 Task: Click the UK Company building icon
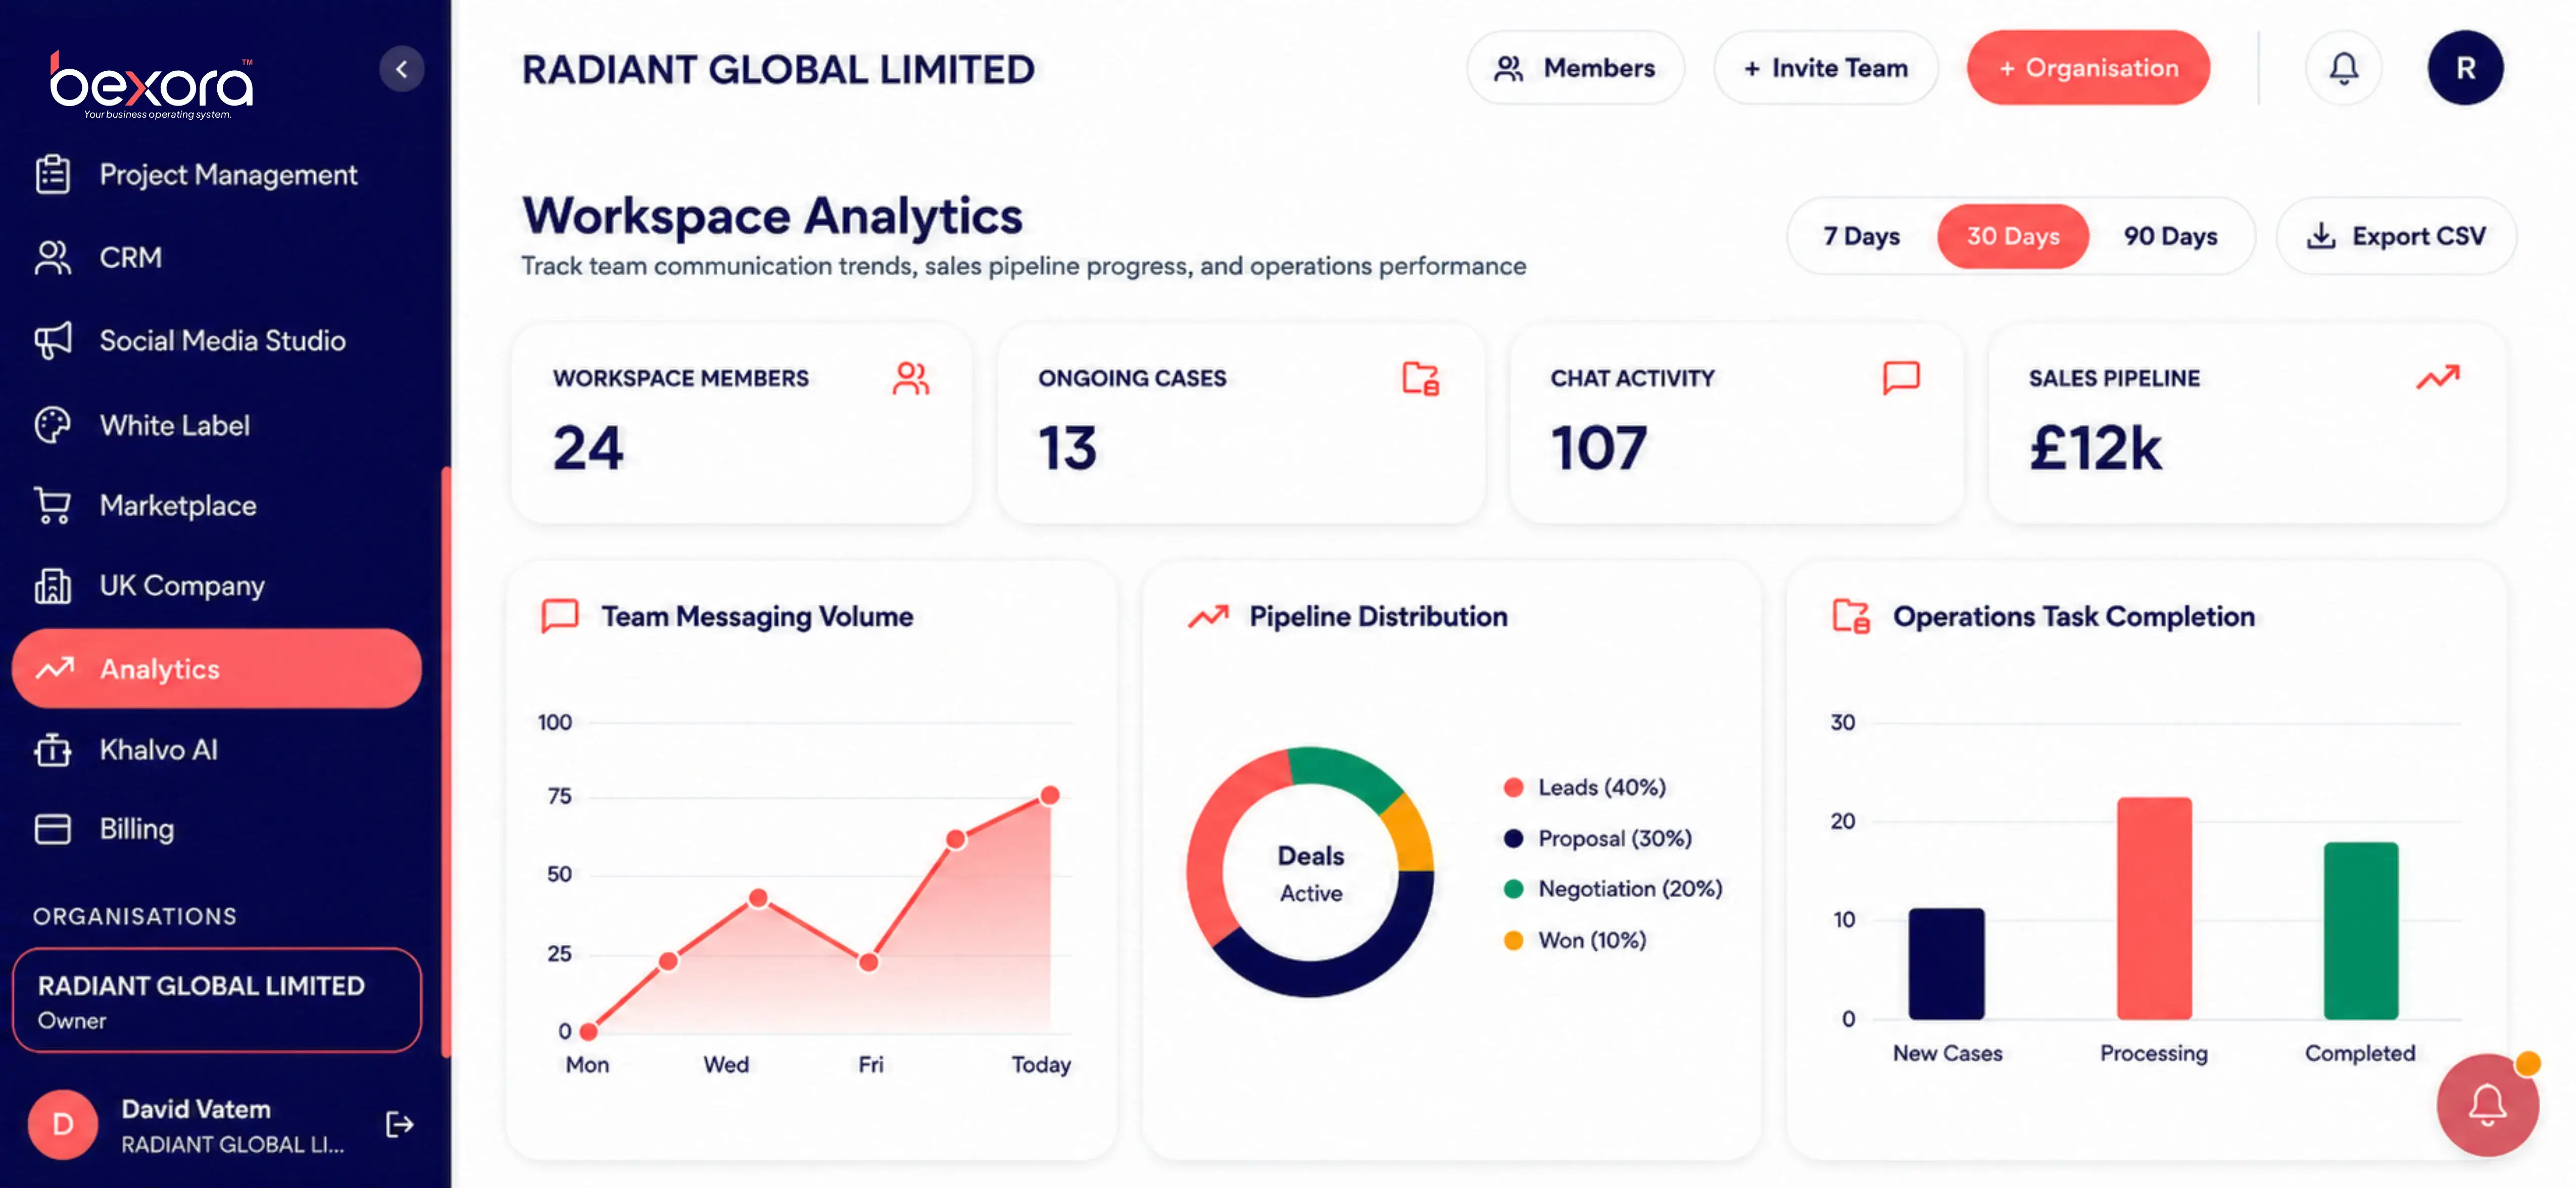click(x=53, y=586)
